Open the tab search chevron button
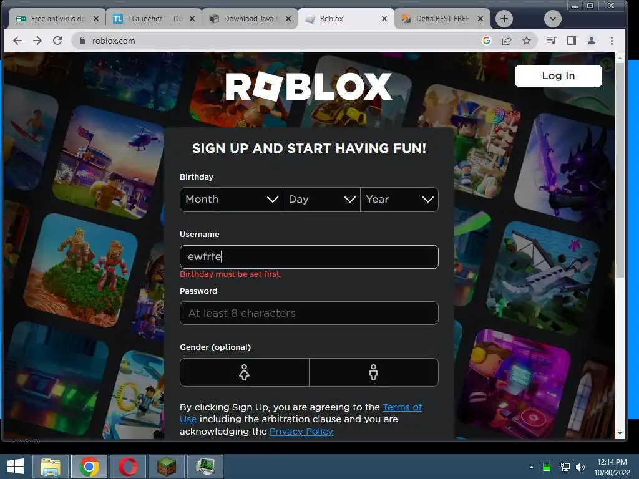Image resolution: width=639 pixels, height=479 pixels. 553,19
